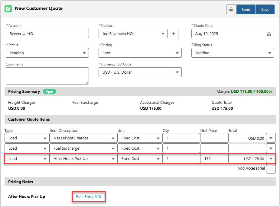Click the Add Accessorial label

pos(251,168)
